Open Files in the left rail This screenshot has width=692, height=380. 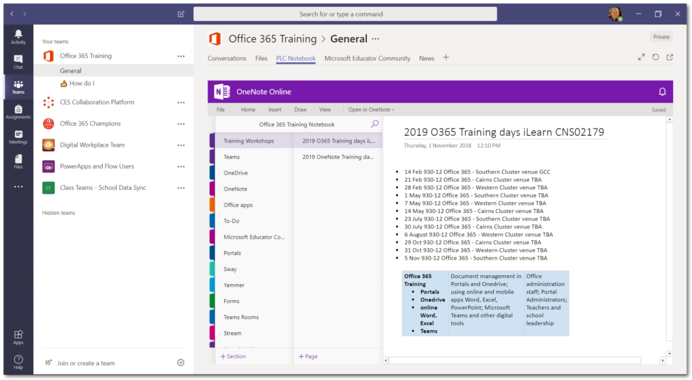point(18,162)
